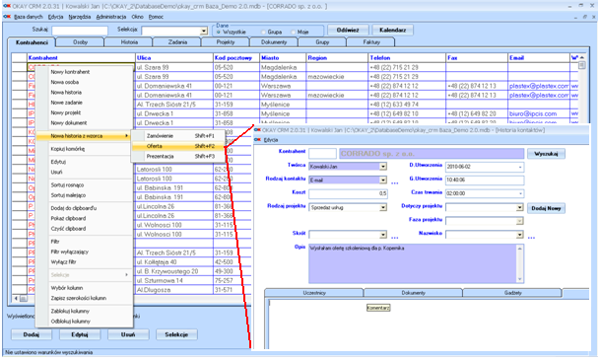Select the Moje radio button

tap(294, 33)
